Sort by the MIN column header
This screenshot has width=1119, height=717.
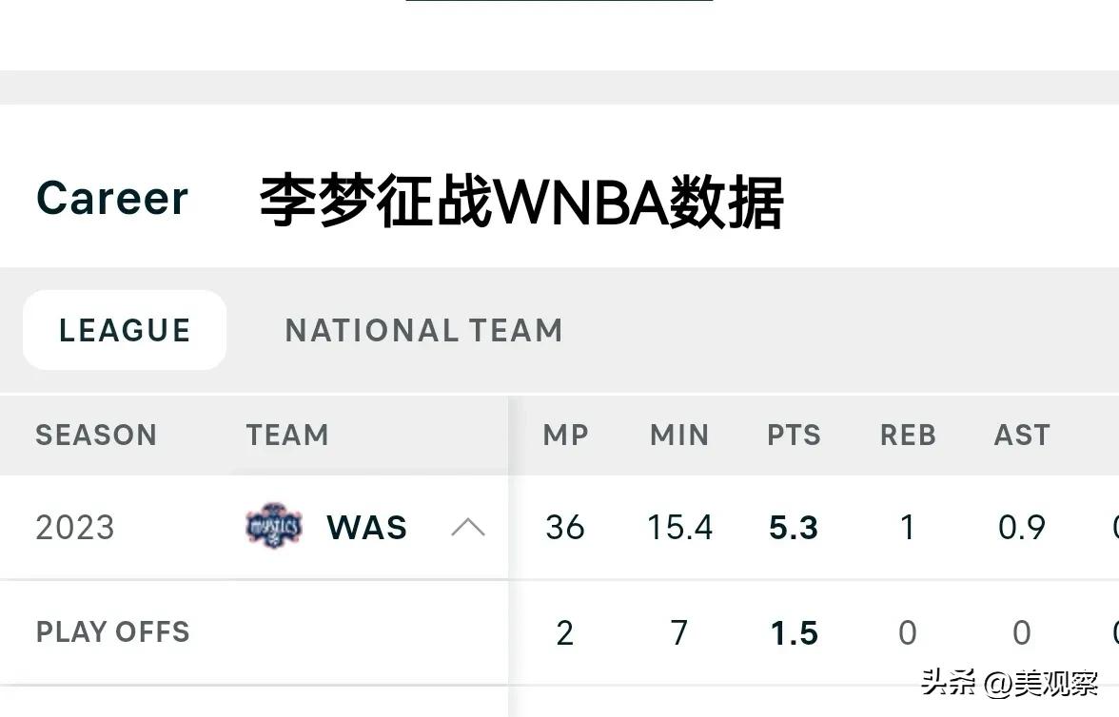(679, 435)
